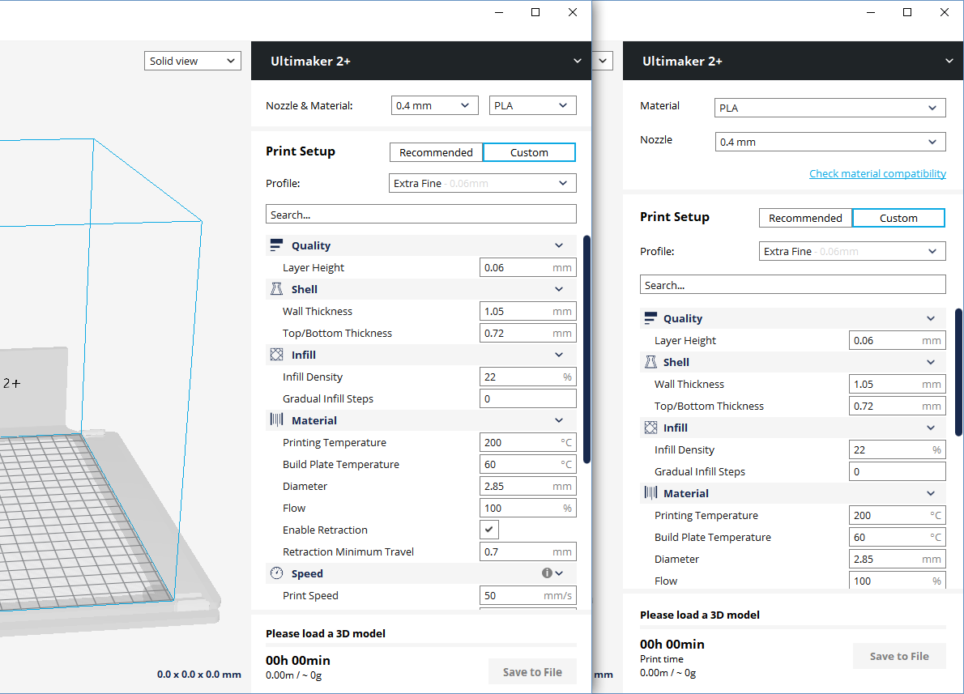
Task: Click Flow field in right window
Action: coord(898,581)
